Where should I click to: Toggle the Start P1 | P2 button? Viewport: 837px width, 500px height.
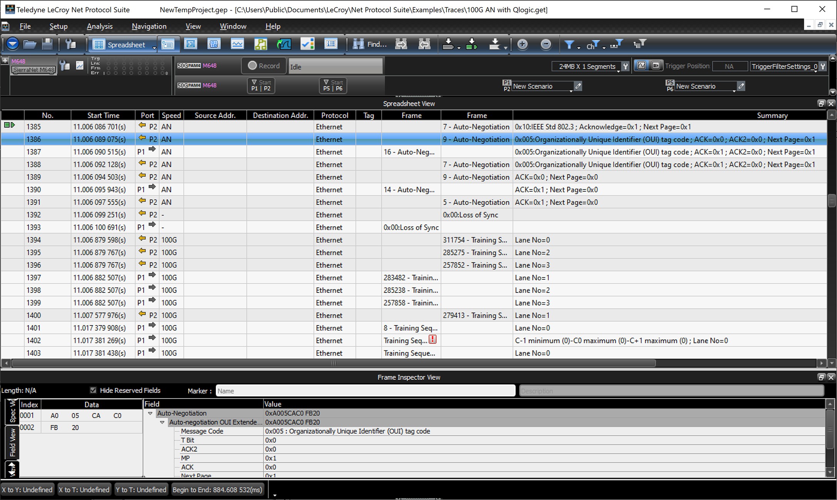click(x=261, y=85)
